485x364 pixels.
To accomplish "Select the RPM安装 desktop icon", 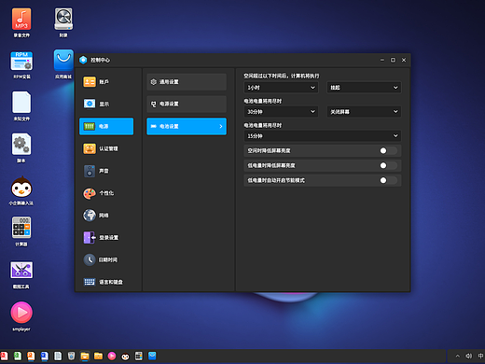I will click(21, 65).
